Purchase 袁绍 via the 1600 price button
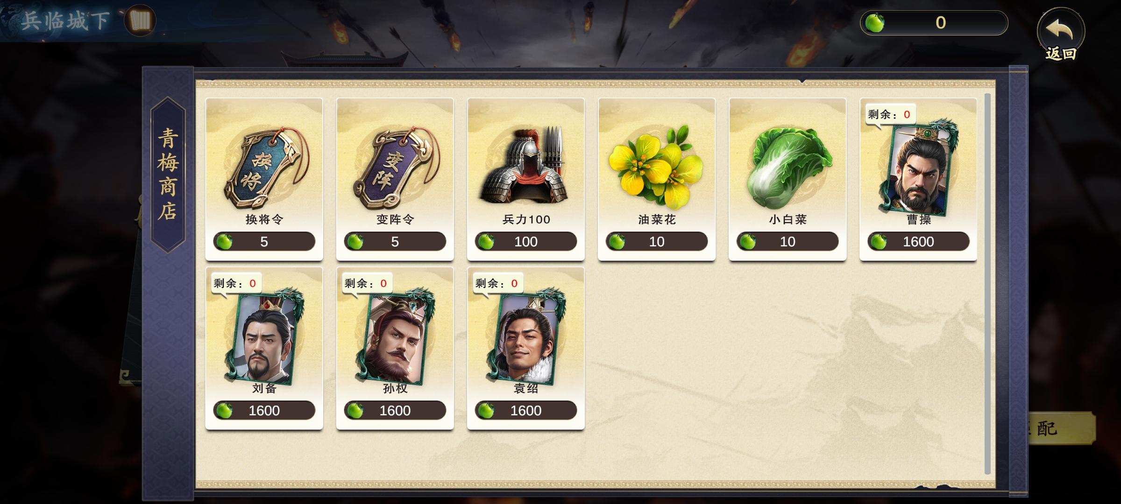The image size is (1121, 504). click(x=526, y=411)
